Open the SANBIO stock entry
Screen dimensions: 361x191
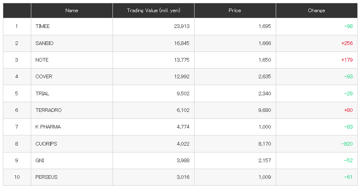click(x=44, y=43)
